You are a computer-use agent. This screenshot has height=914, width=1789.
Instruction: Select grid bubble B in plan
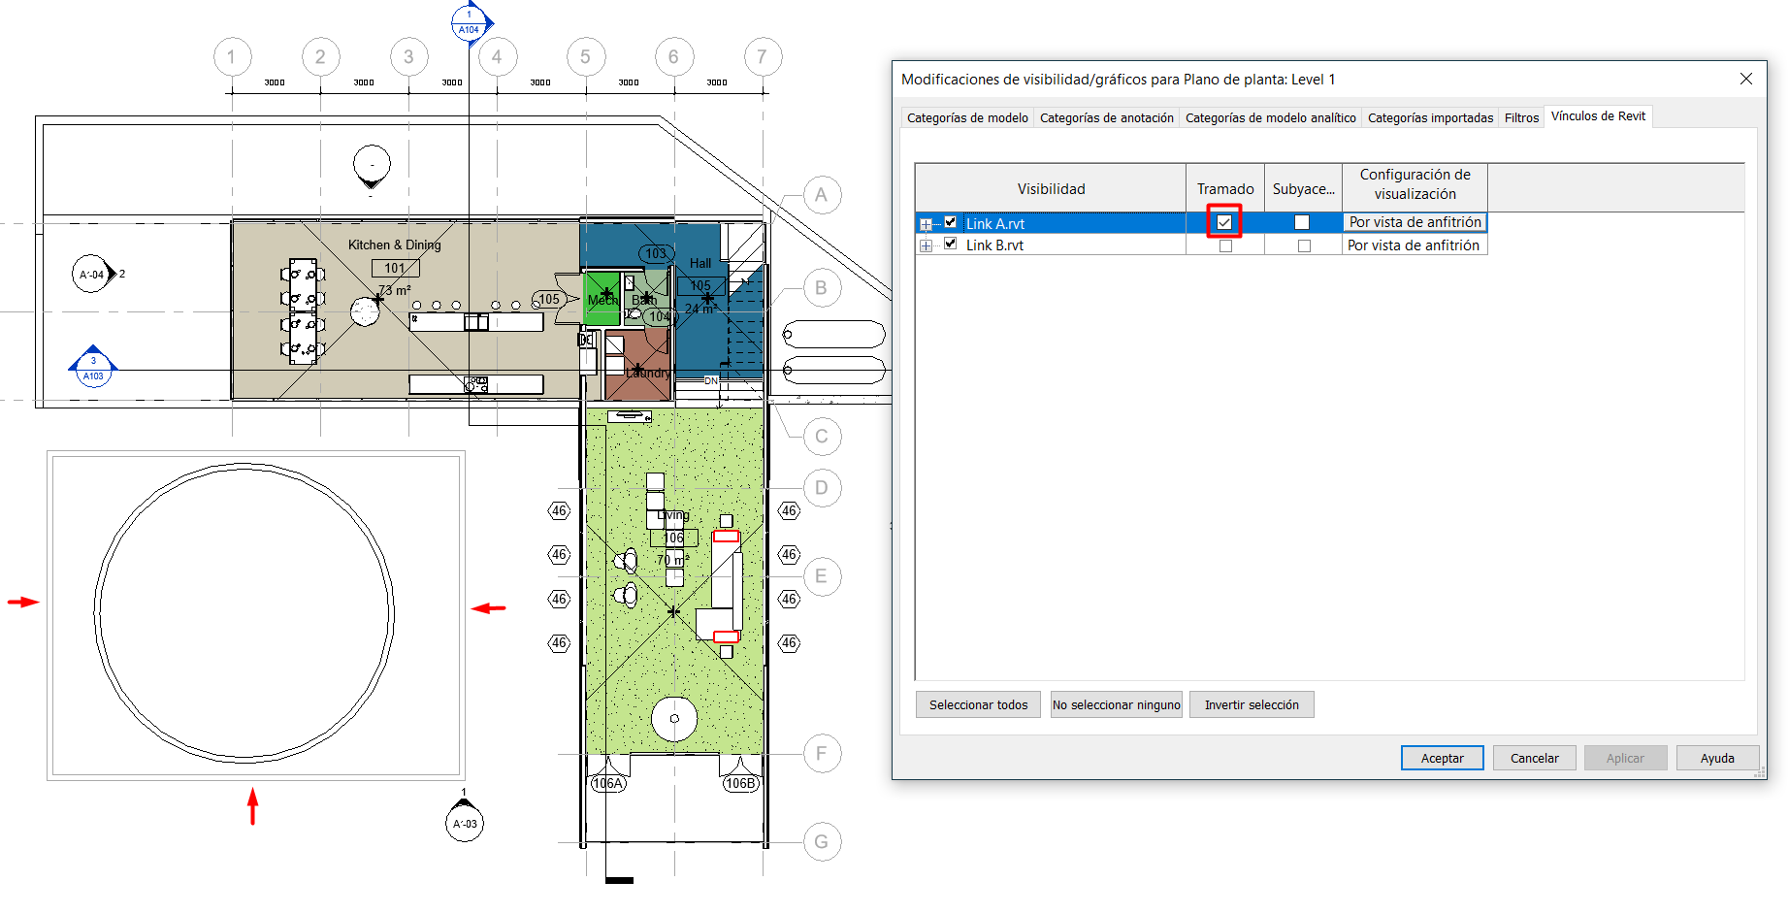(x=821, y=287)
